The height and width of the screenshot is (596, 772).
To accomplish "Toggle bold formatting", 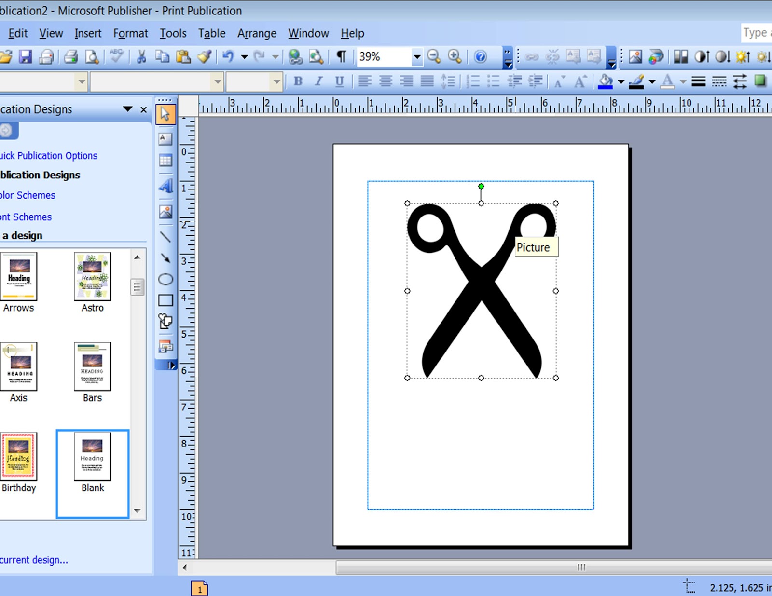I will click(298, 81).
